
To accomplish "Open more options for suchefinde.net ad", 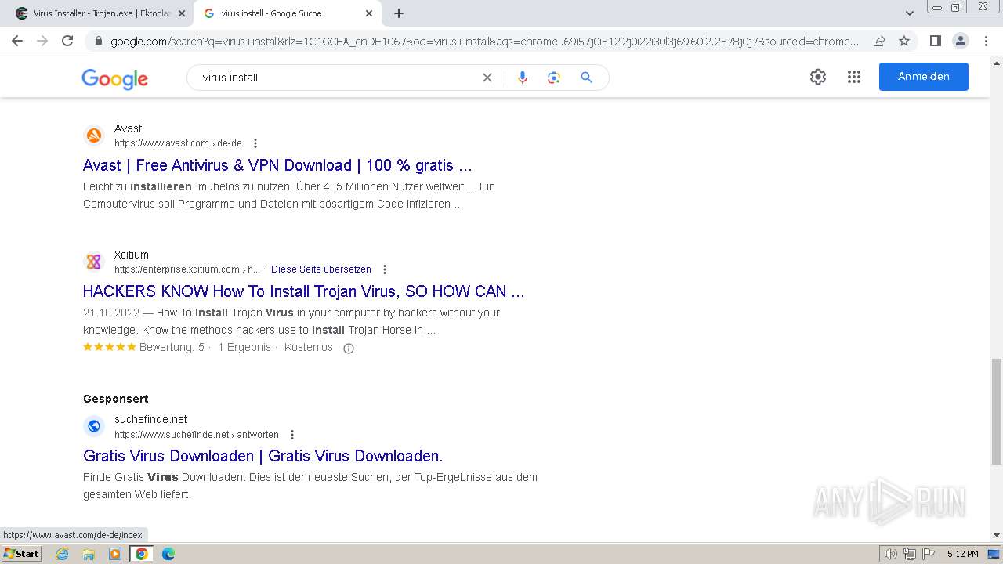I will 292,435.
